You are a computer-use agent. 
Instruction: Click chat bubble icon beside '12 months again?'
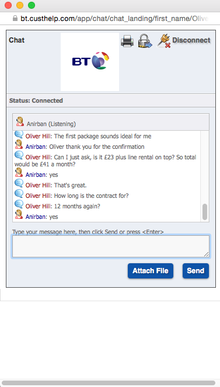tap(19, 204)
